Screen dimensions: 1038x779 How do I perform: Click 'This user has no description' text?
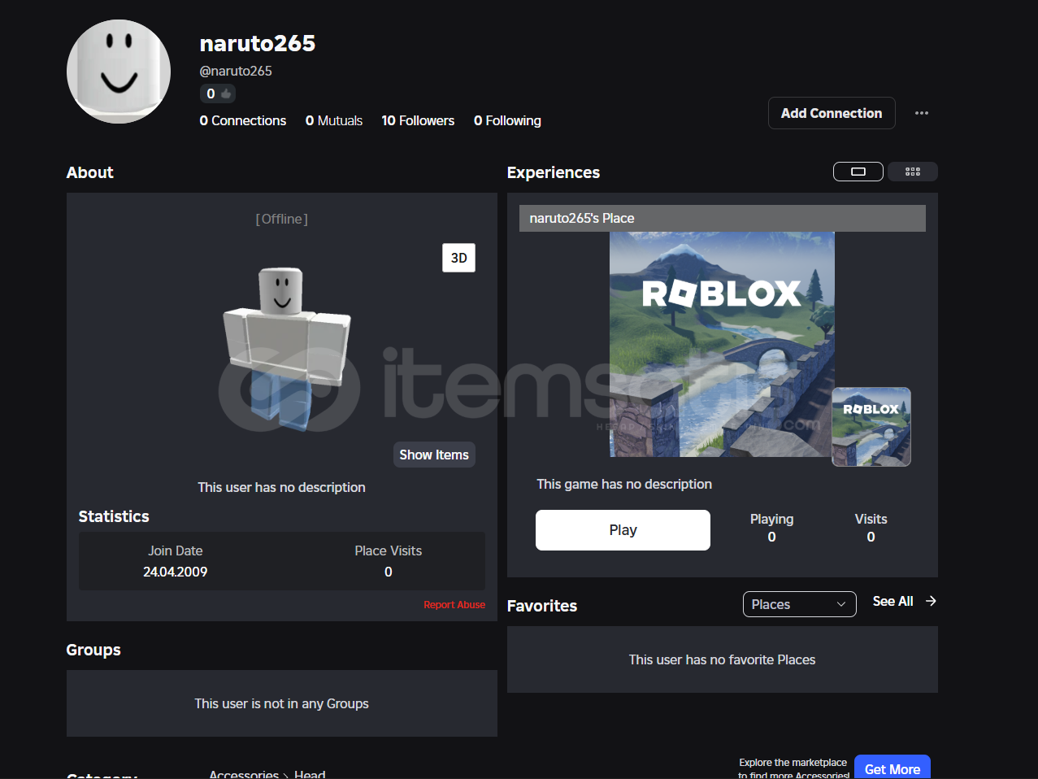tap(281, 487)
